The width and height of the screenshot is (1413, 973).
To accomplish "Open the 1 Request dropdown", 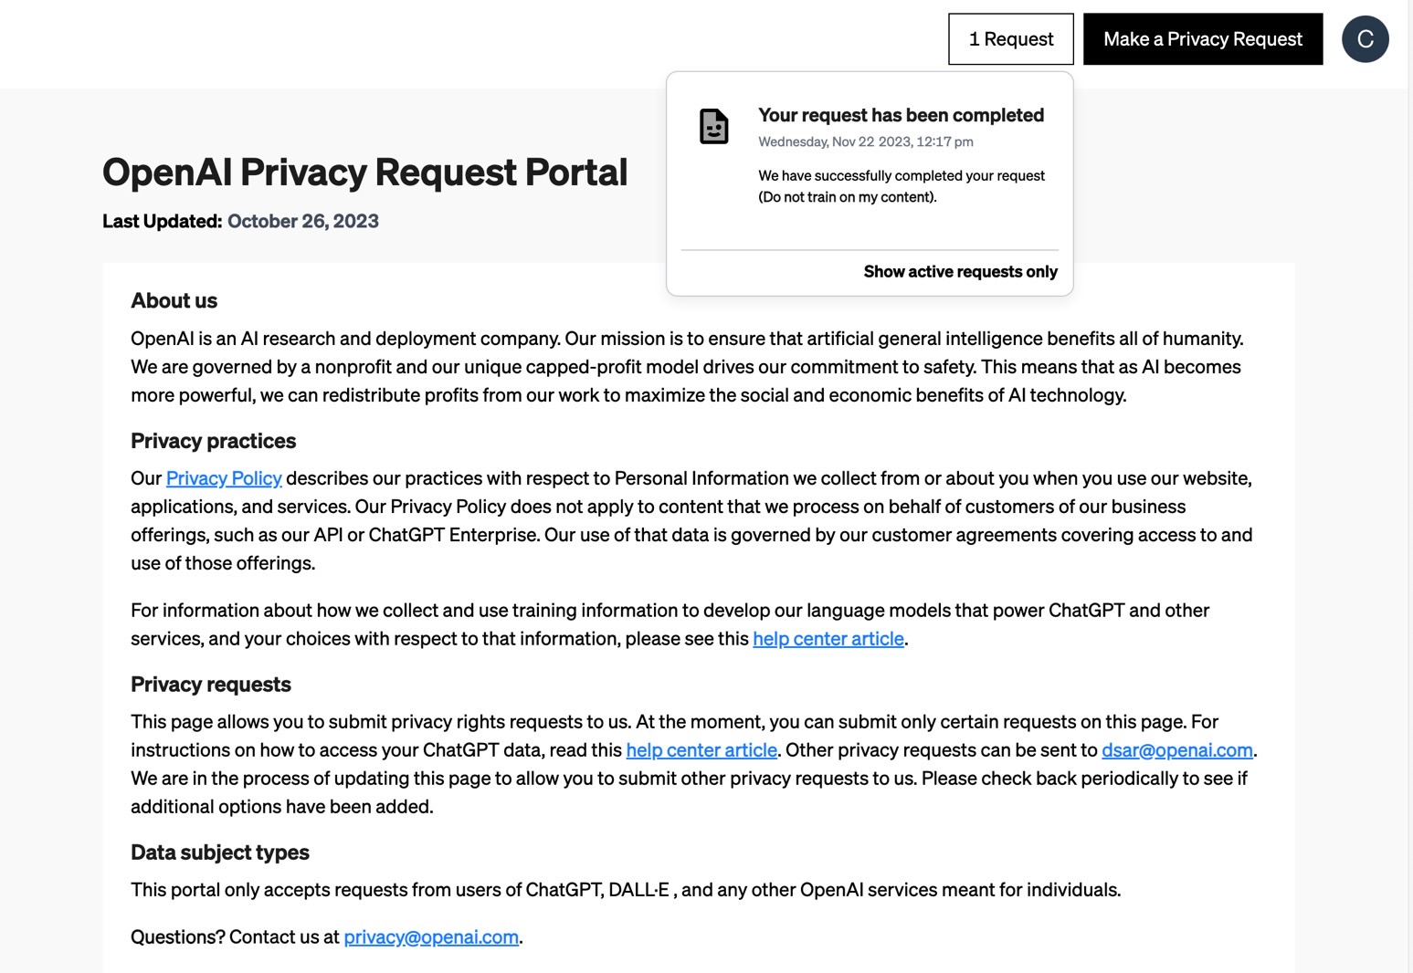I will click(x=1010, y=39).
